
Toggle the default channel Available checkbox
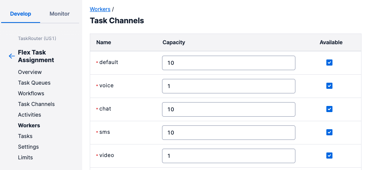coord(329,63)
